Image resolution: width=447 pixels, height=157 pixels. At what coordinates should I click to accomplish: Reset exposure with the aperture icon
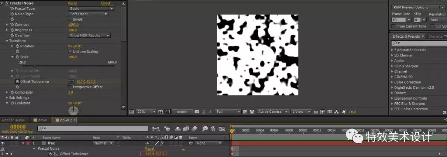[344, 112]
